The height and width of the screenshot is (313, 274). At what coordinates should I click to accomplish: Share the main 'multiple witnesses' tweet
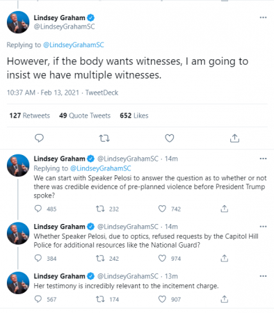(x=234, y=138)
